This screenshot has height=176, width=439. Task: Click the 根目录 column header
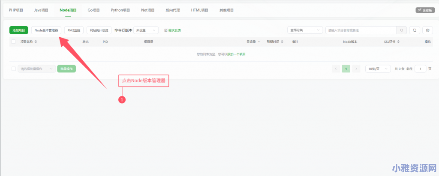(148, 42)
